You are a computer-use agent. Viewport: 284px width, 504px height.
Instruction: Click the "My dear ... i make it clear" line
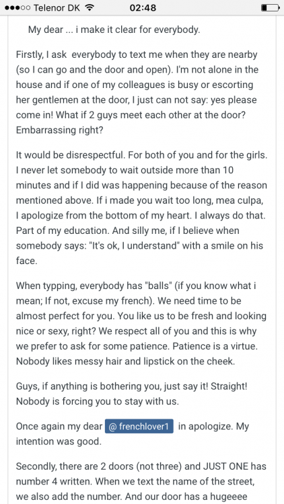[x=114, y=30]
